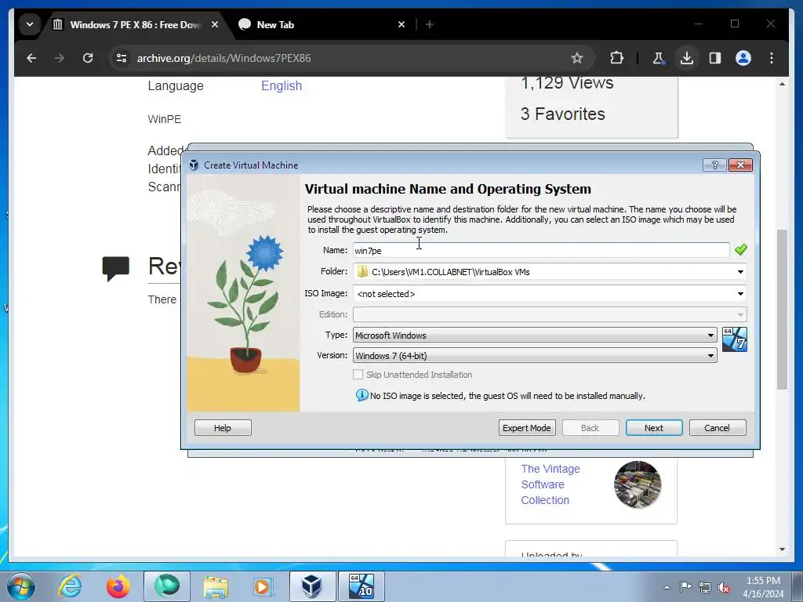Open the Windows Start menu
The image size is (803, 602).
[x=21, y=586]
